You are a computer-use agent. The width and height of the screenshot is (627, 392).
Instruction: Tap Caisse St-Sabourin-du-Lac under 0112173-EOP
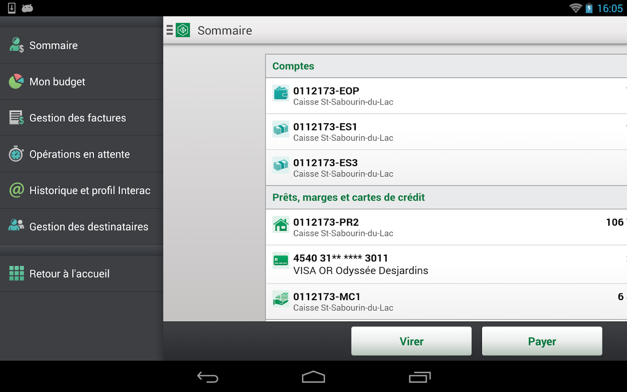coord(343,102)
